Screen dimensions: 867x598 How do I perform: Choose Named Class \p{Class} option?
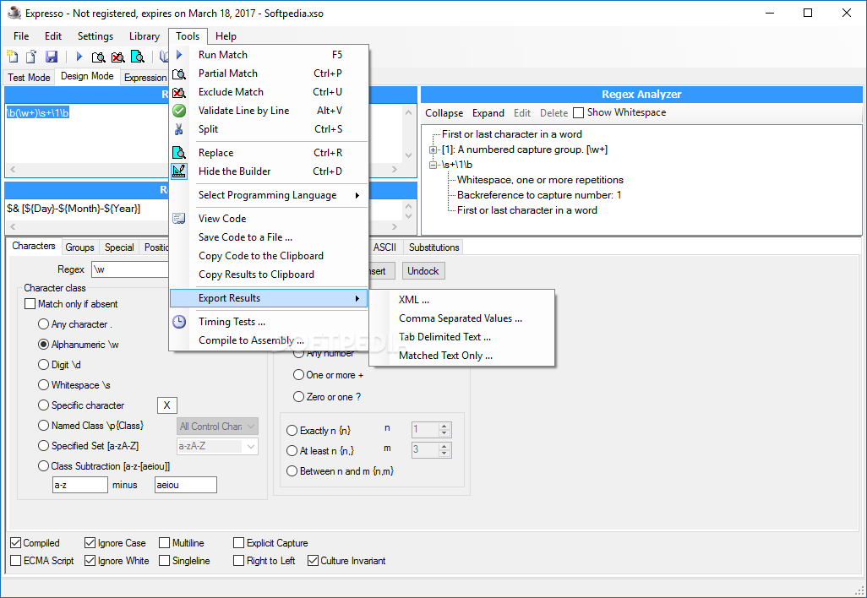(43, 426)
